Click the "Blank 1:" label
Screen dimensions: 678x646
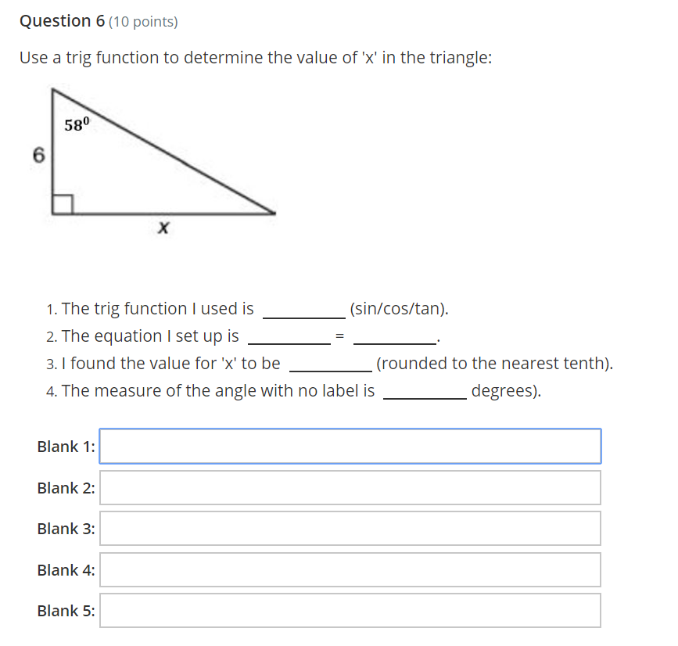click(66, 447)
